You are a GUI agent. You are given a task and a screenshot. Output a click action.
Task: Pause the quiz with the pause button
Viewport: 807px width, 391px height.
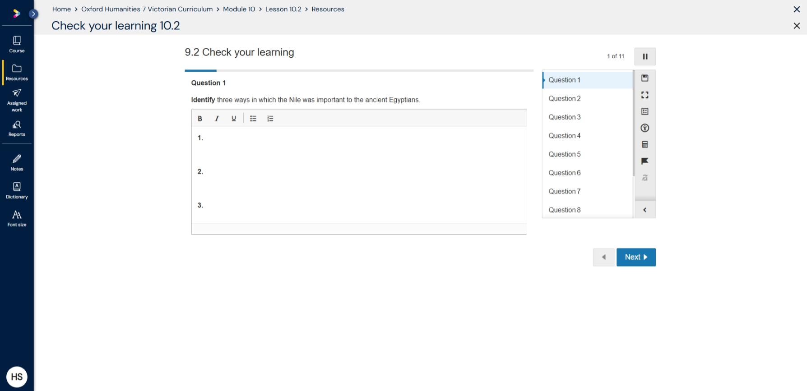[x=645, y=56]
